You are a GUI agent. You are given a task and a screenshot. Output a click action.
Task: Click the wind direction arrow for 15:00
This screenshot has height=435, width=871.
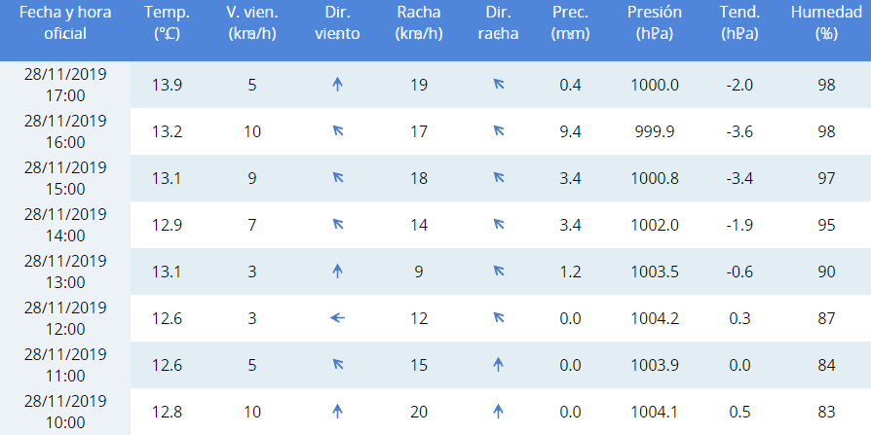point(338,178)
